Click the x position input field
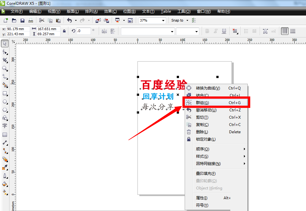Image resolution: width=306 pixels, height=211 pixels. click(x=18, y=29)
